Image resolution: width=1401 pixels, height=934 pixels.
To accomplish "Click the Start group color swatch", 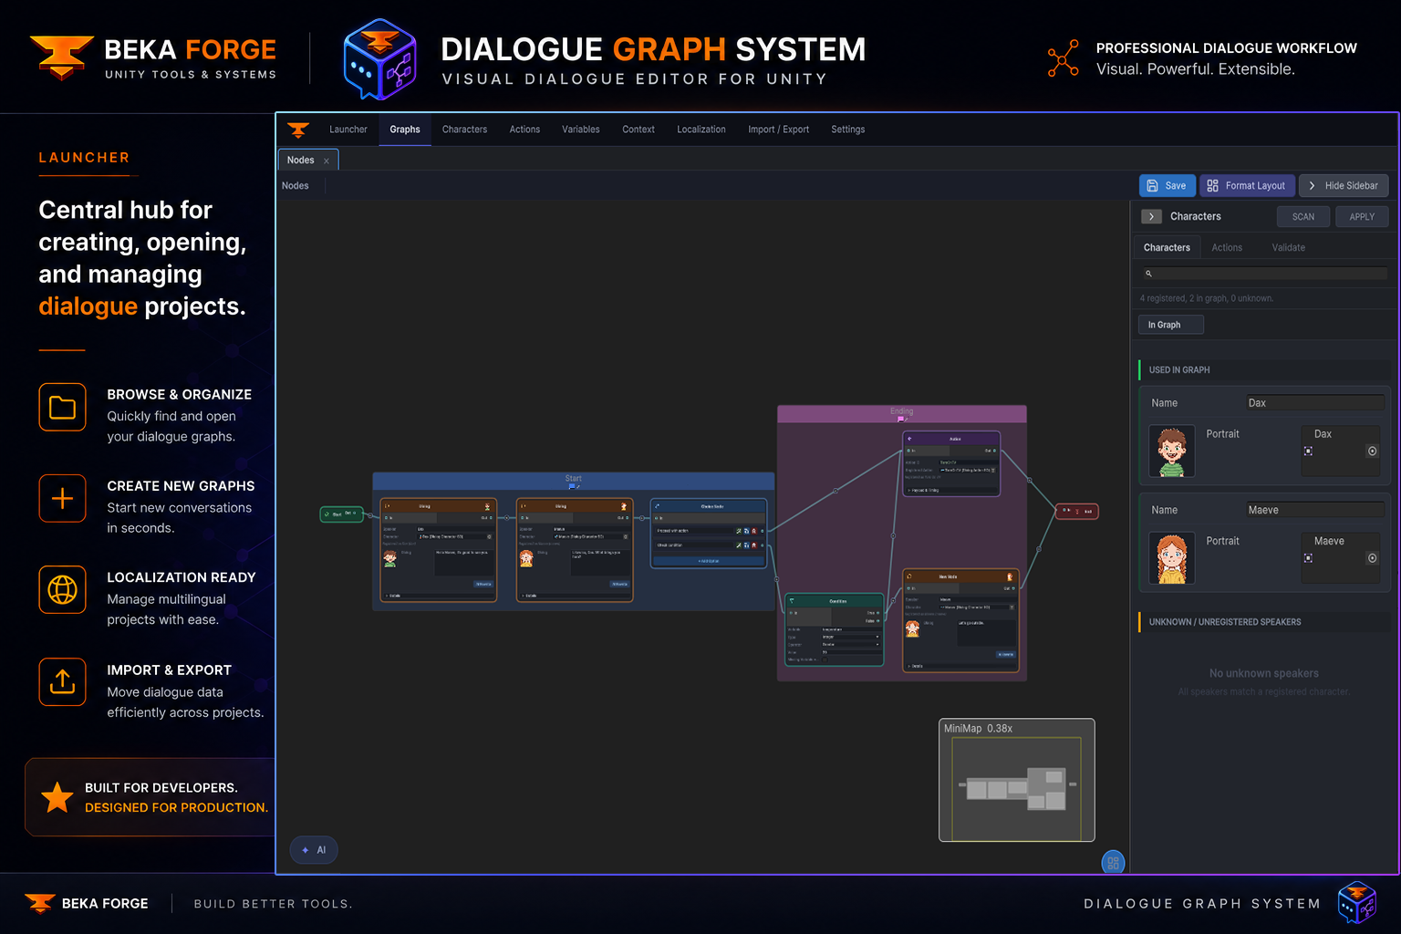I will point(572,486).
